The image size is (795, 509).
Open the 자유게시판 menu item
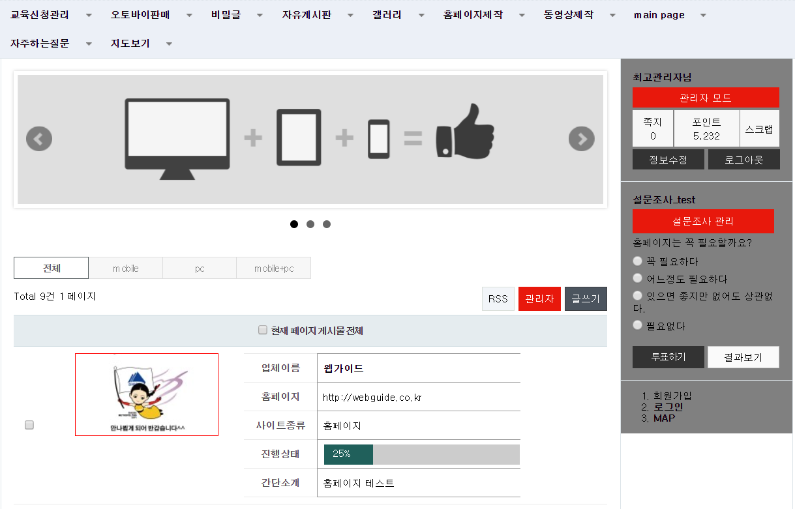pos(307,15)
